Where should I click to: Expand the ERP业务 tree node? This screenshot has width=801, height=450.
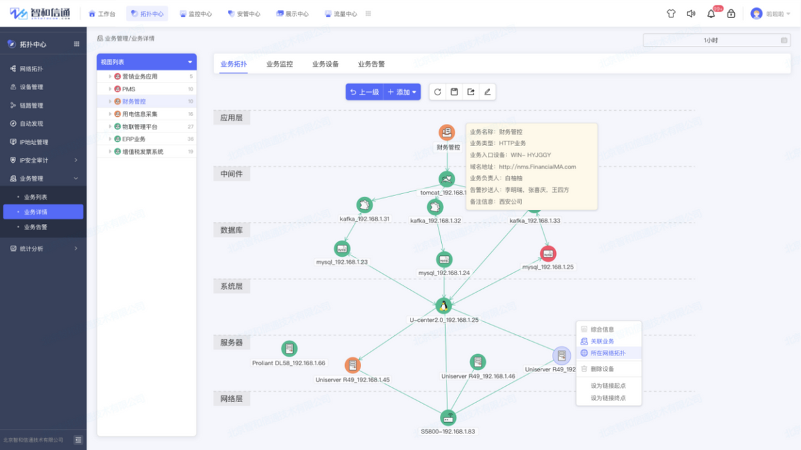pos(110,139)
